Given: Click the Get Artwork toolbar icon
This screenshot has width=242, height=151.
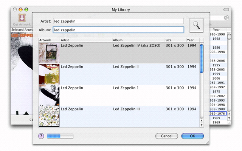Looking at the screenshot, I should click(x=22, y=19).
